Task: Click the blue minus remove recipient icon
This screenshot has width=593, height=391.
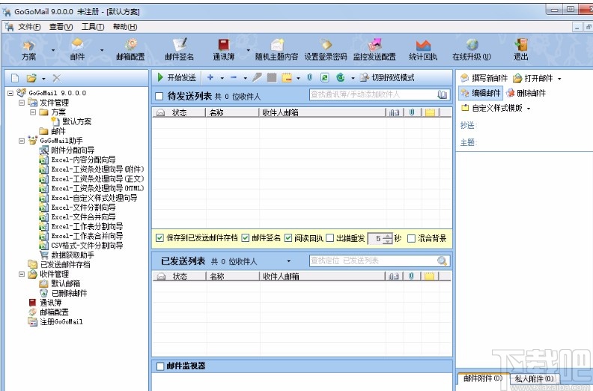Action: [x=234, y=77]
